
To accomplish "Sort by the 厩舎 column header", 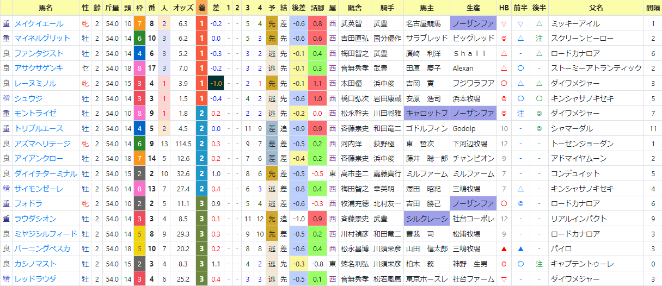I will coord(354,8).
